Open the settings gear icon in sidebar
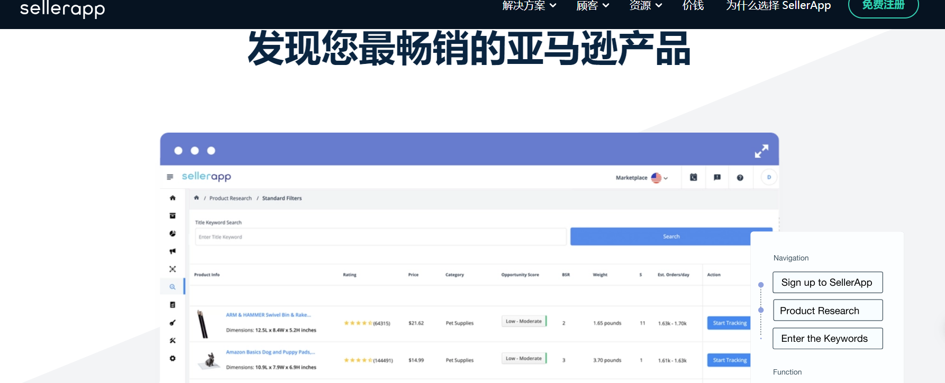 (172, 358)
